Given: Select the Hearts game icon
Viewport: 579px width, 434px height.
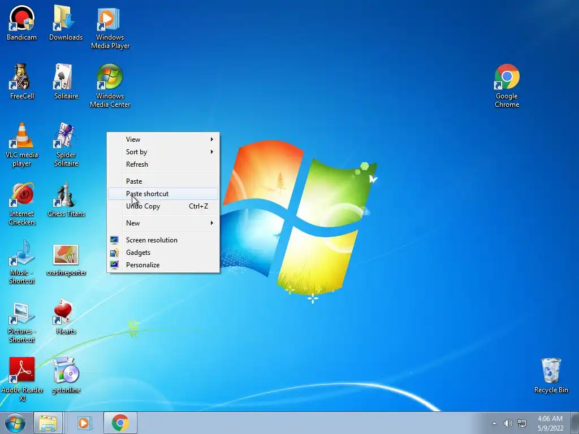Looking at the screenshot, I should pyautogui.click(x=66, y=316).
